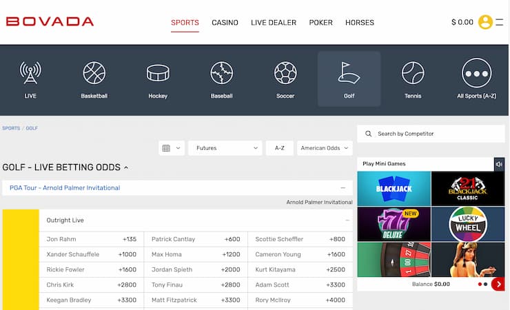This screenshot has width=510, height=310.
Task: Click the A-Z sort button
Action: pos(280,148)
